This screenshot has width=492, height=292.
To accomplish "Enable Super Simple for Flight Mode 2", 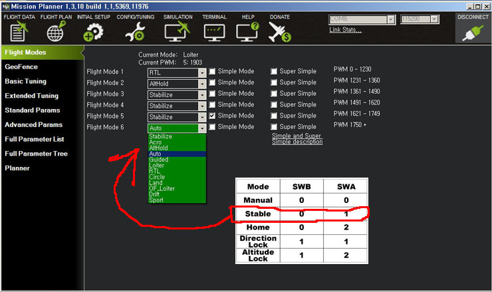I will [x=274, y=82].
